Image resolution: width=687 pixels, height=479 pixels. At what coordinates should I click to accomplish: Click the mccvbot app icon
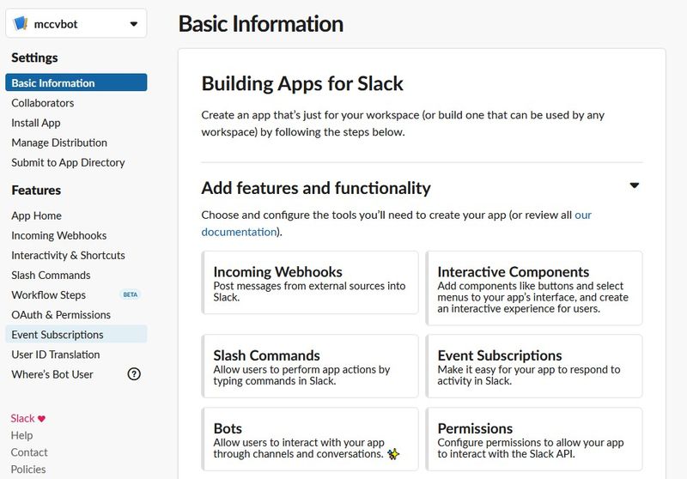[x=21, y=24]
